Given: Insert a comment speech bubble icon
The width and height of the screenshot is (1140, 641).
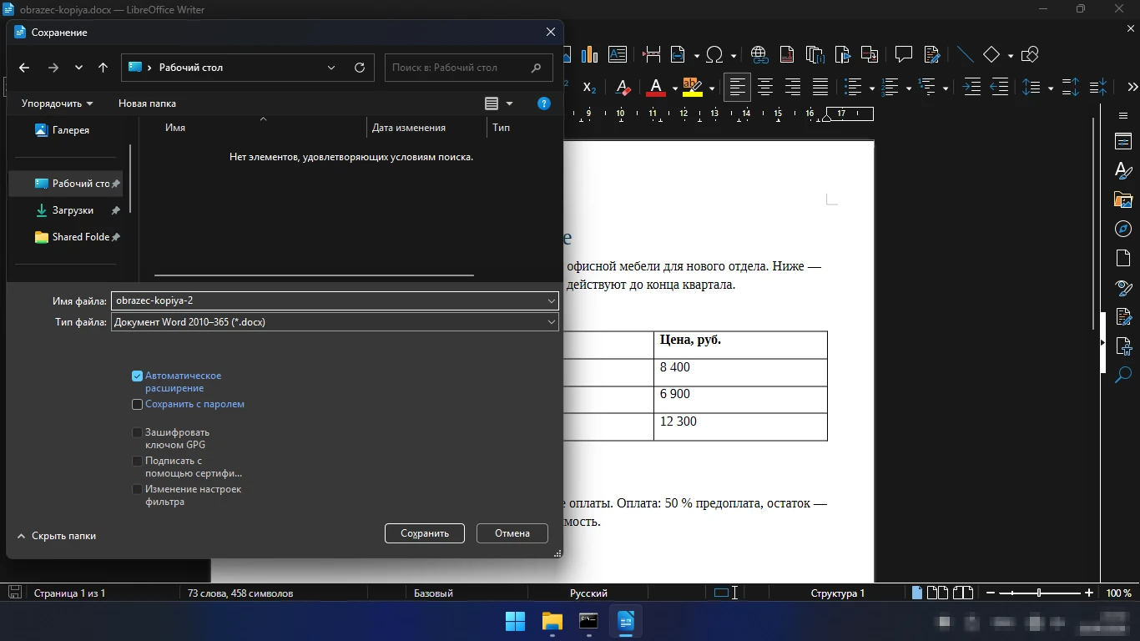Looking at the screenshot, I should click(x=903, y=55).
